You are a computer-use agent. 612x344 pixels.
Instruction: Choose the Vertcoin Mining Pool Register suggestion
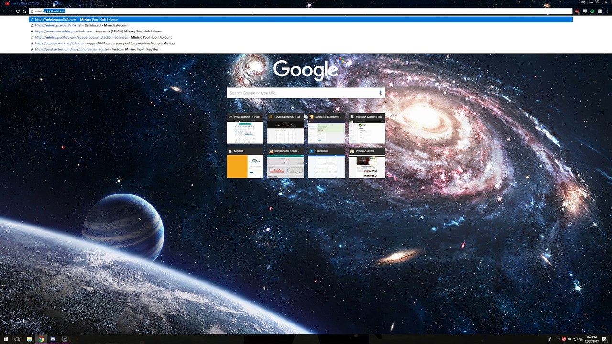click(300, 49)
